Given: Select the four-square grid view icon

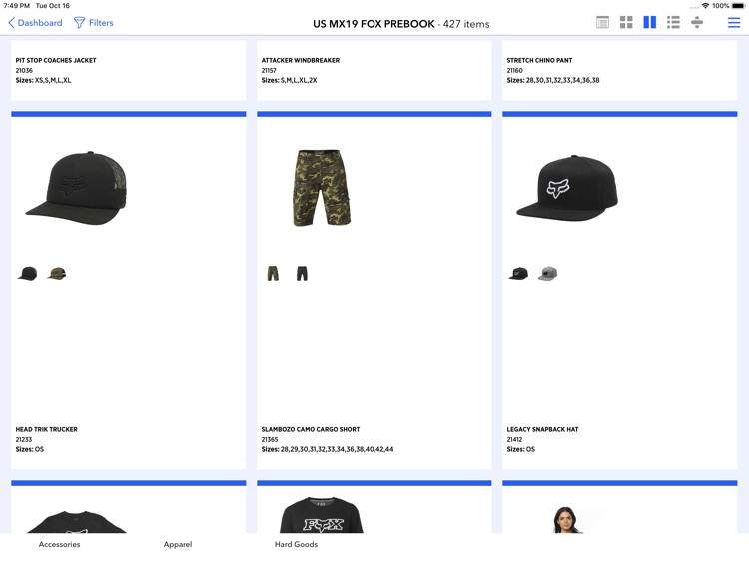Looking at the screenshot, I should [x=626, y=22].
